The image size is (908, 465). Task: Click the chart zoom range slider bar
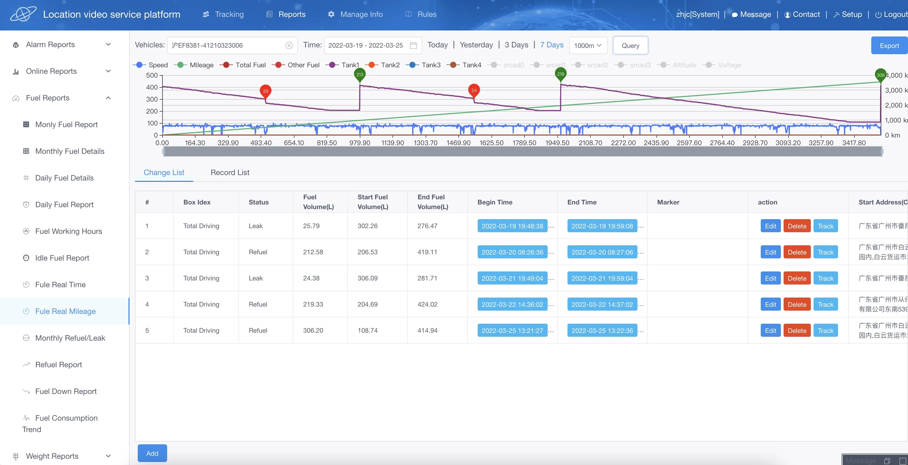[522, 152]
